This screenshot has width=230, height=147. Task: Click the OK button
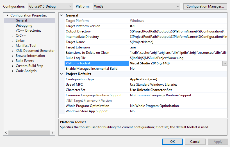click(172, 142)
